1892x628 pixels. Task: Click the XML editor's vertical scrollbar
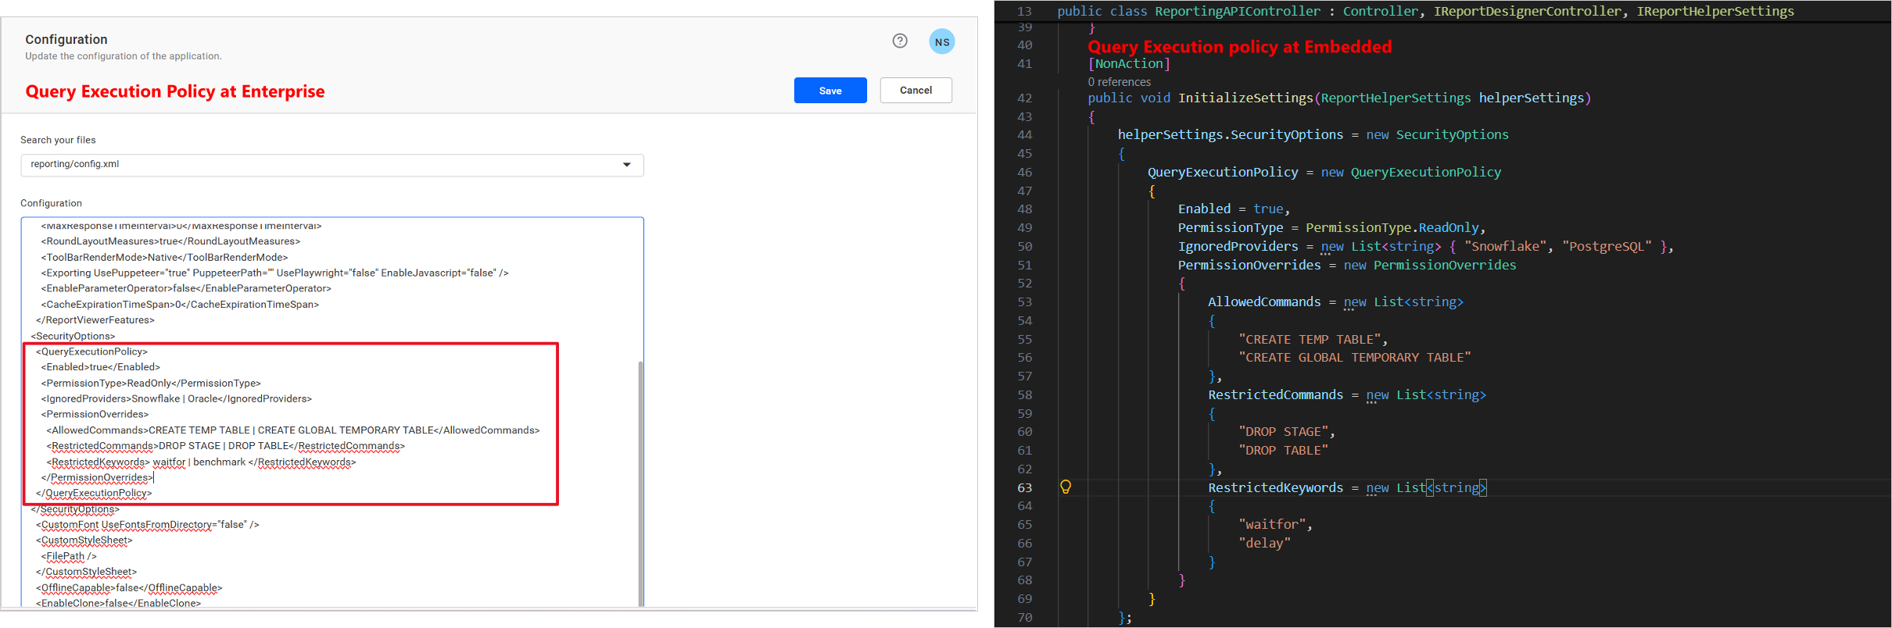click(641, 483)
